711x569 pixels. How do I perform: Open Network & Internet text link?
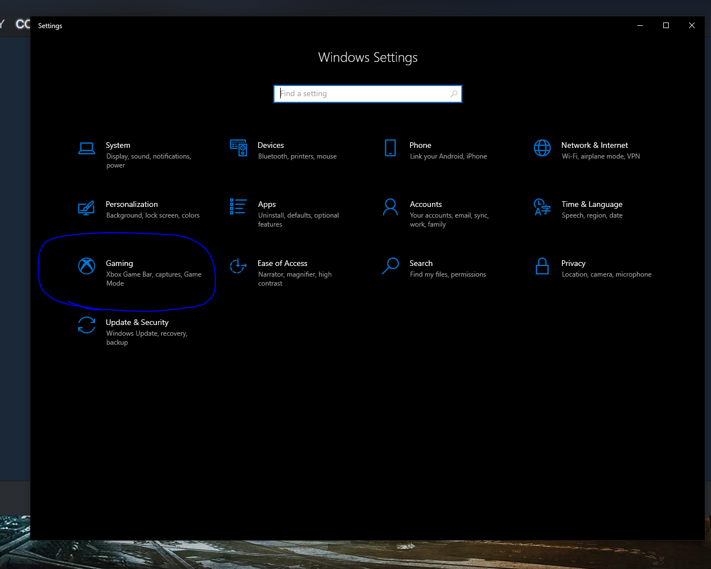pos(594,145)
